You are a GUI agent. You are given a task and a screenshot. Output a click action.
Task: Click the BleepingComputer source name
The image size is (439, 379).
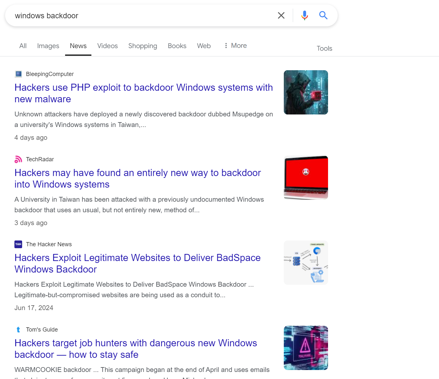[50, 74]
